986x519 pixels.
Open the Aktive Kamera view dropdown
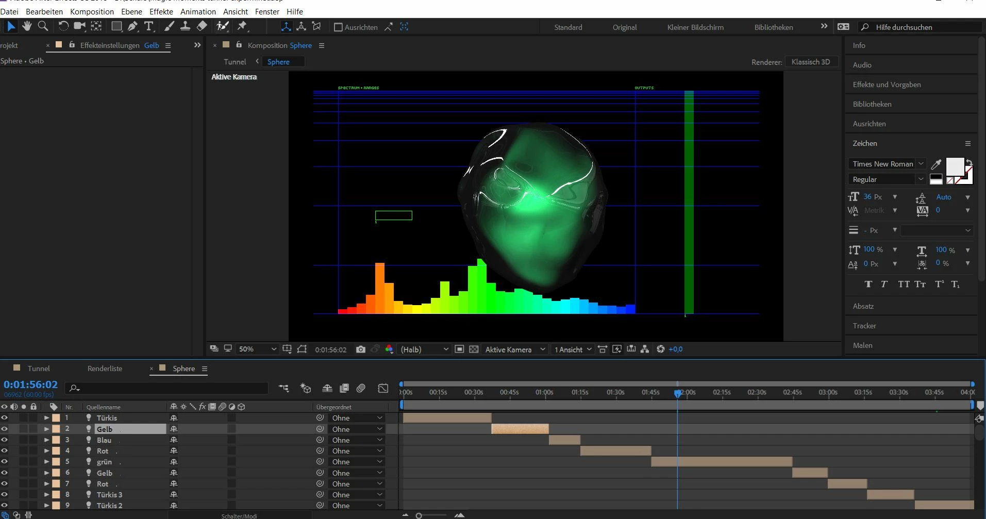click(x=514, y=349)
